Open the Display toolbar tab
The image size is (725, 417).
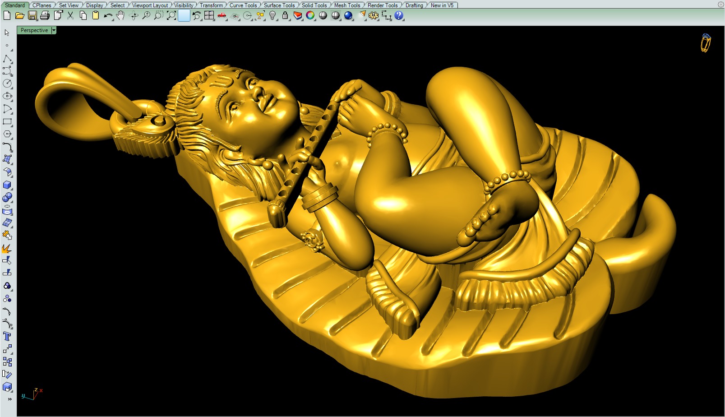95,5
